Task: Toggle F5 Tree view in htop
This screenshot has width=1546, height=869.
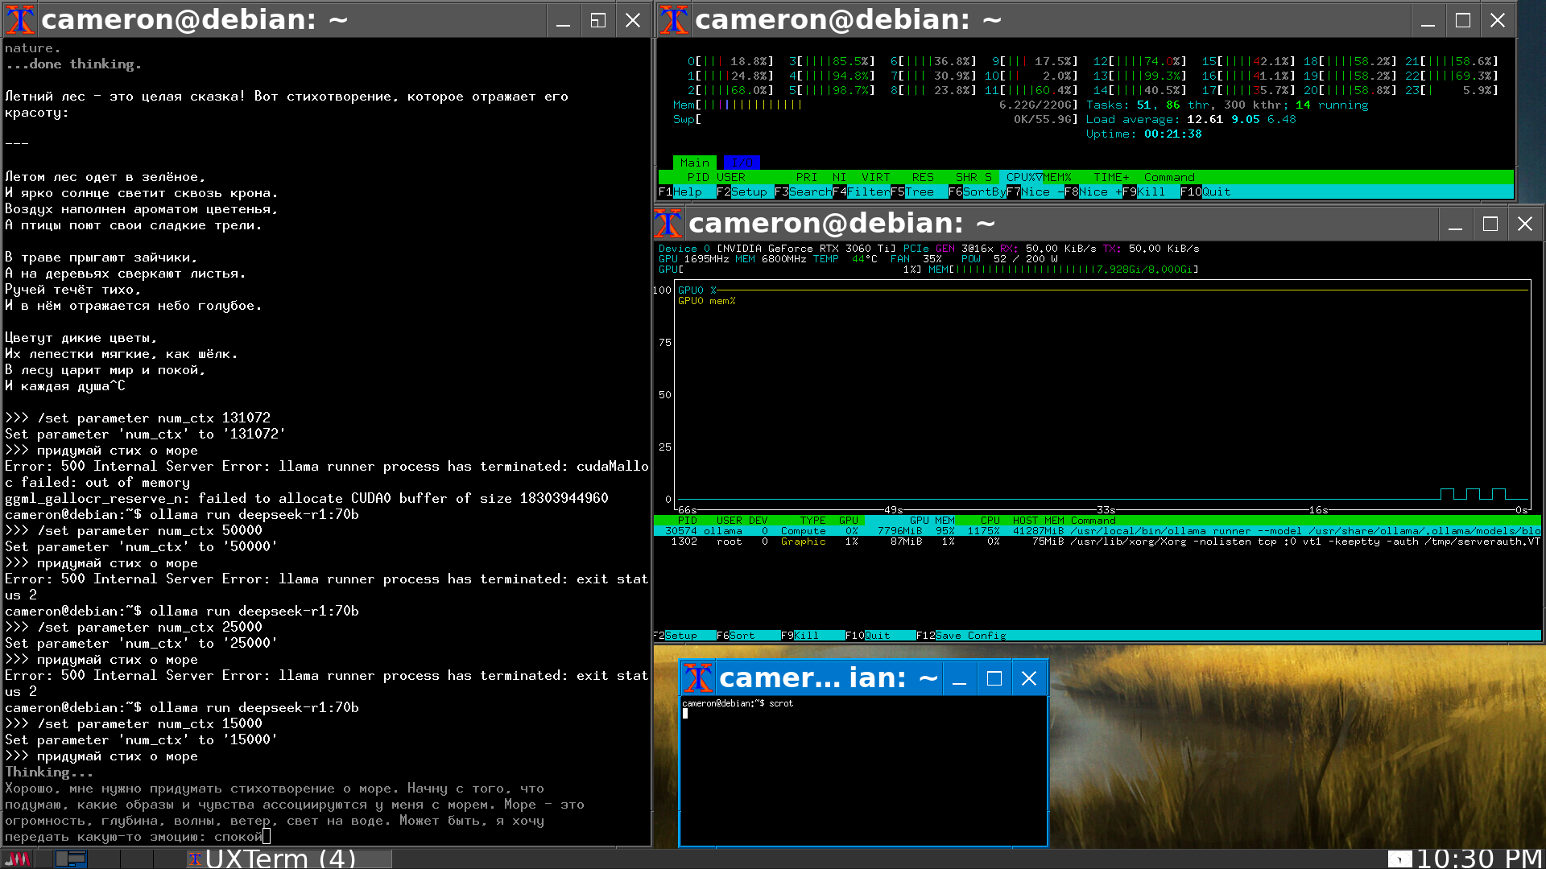Action: coord(919,192)
